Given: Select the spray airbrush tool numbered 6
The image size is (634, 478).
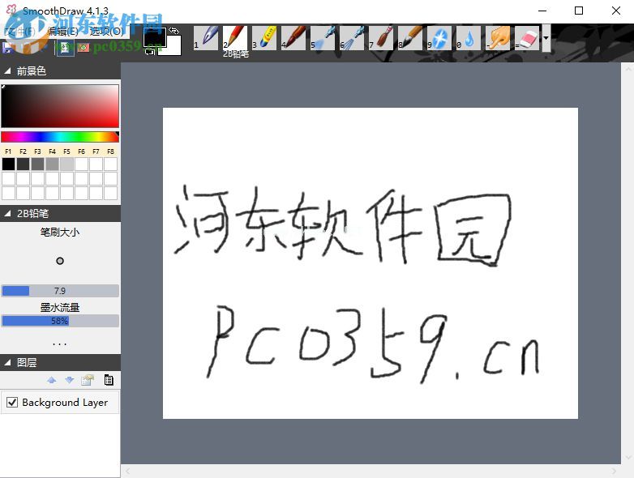Looking at the screenshot, I should pos(351,38).
